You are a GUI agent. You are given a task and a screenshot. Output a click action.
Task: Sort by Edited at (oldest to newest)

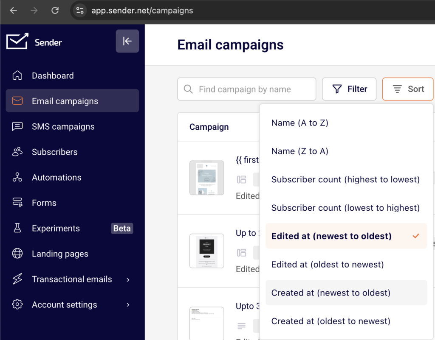coord(346,265)
